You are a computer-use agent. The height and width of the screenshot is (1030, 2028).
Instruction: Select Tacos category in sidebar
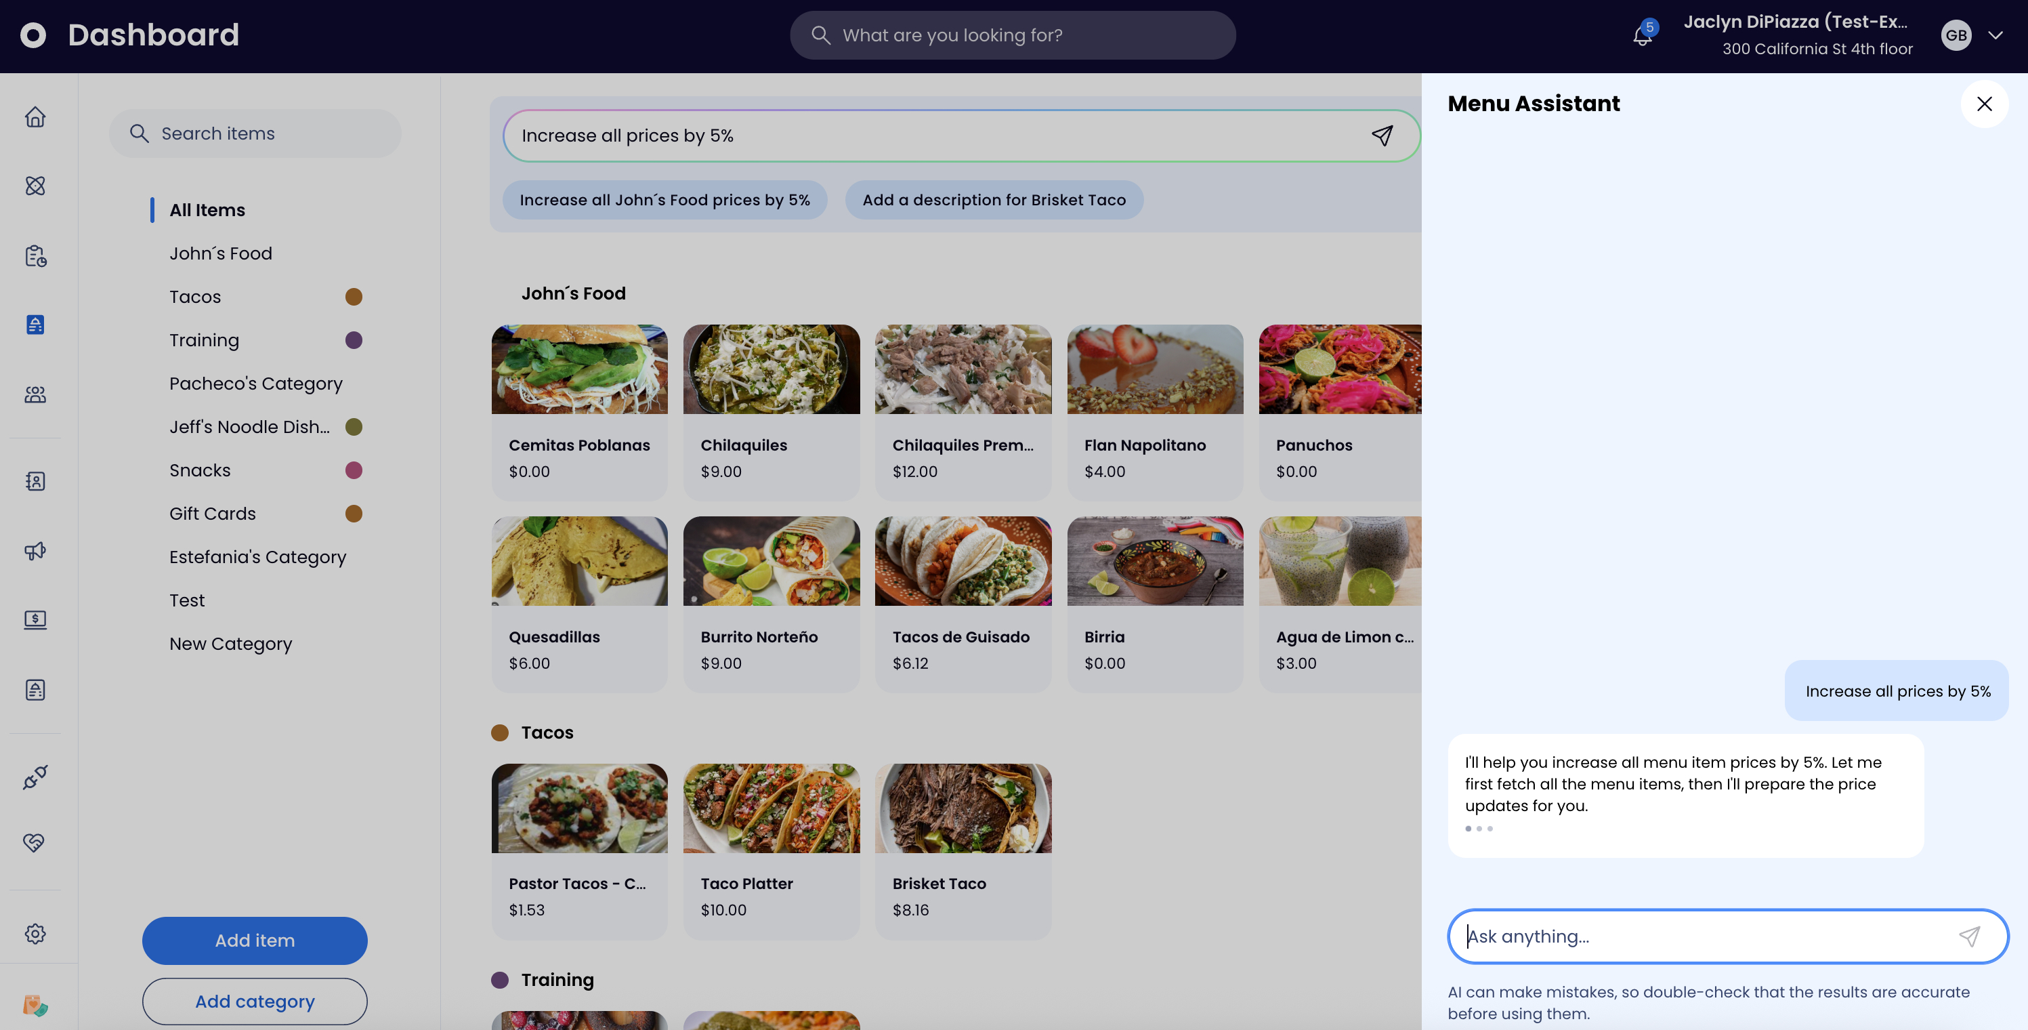[x=195, y=296]
